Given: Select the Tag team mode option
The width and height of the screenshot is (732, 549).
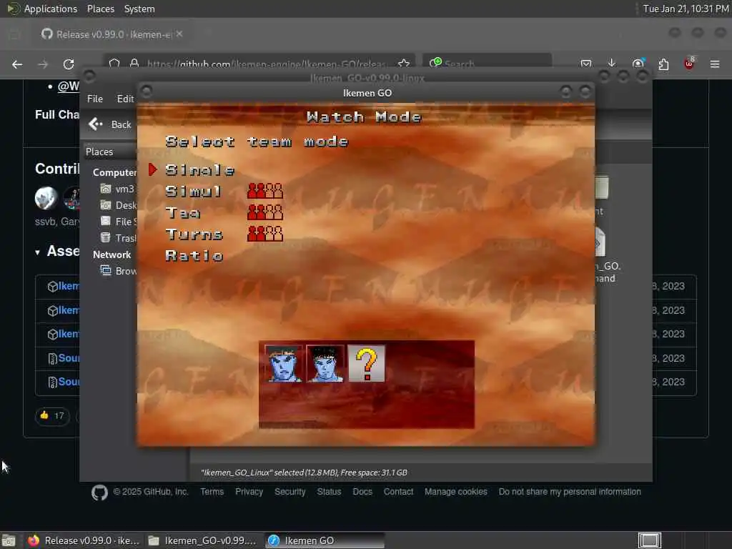Looking at the screenshot, I should point(182,213).
